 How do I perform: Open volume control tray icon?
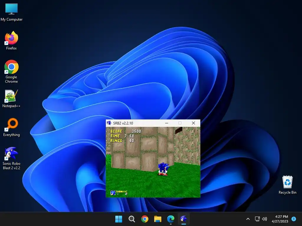coord(265,219)
